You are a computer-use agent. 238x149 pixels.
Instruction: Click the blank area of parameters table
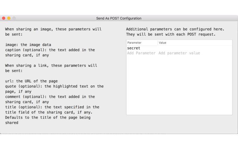(179, 85)
